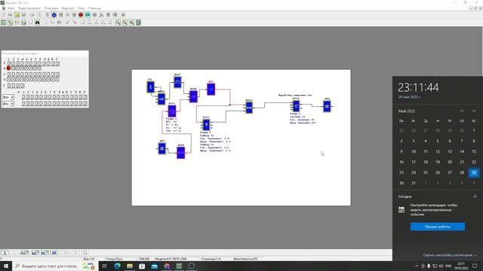
Task: Click the 'Май 2022' month header in calendar
Action: (407, 111)
